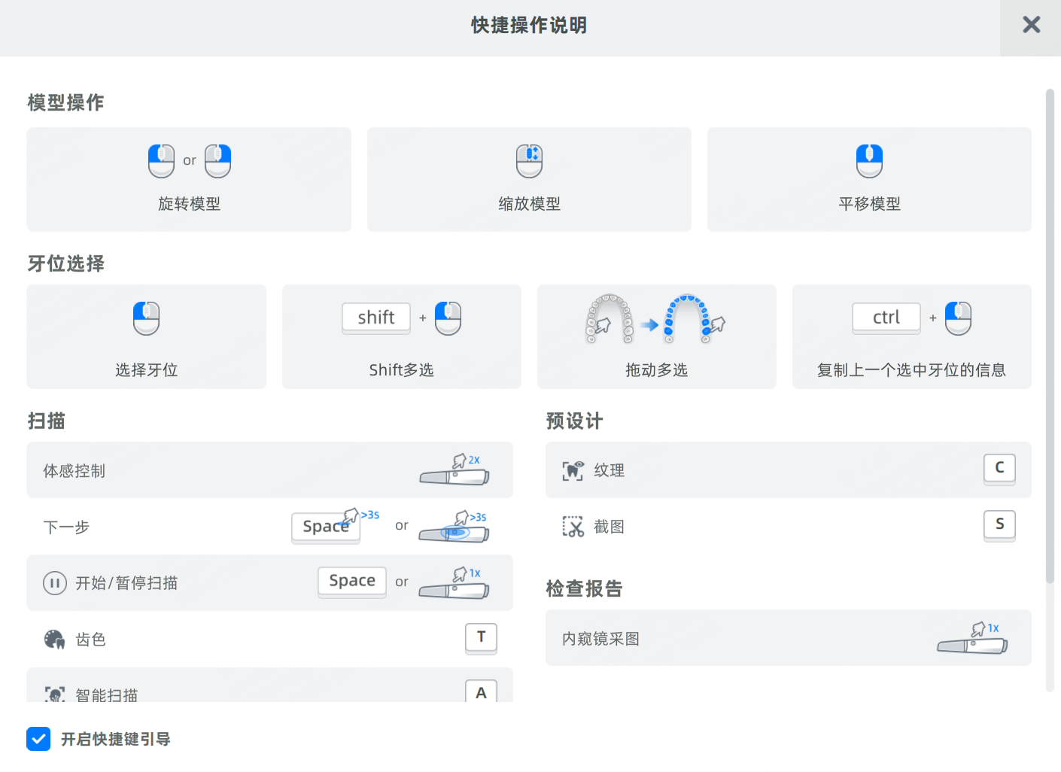
Task: Click the A key in 智能扫描 row
Action: 481,691
